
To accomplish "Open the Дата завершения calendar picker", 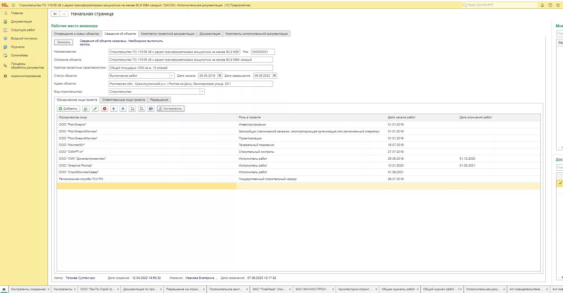I will point(275,76).
